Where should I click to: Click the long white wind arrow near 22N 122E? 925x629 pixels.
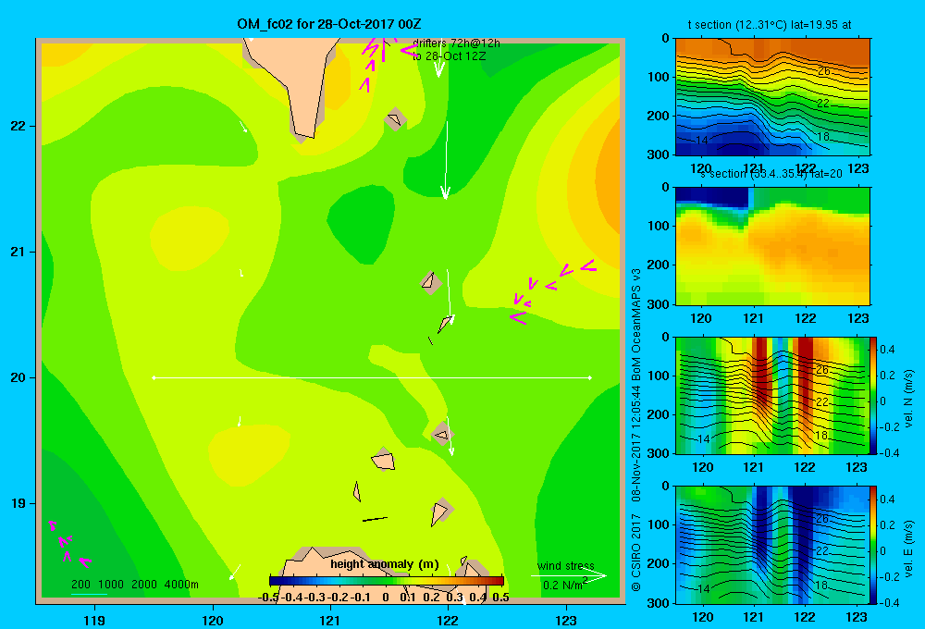[x=446, y=160]
